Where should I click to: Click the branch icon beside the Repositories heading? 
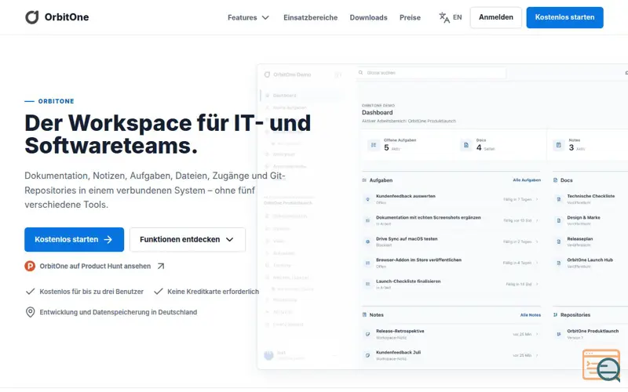click(x=555, y=315)
